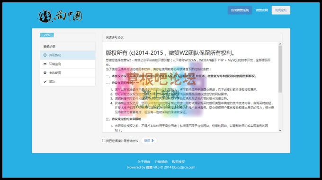Open the 关于微赞 footer link

point(144,162)
